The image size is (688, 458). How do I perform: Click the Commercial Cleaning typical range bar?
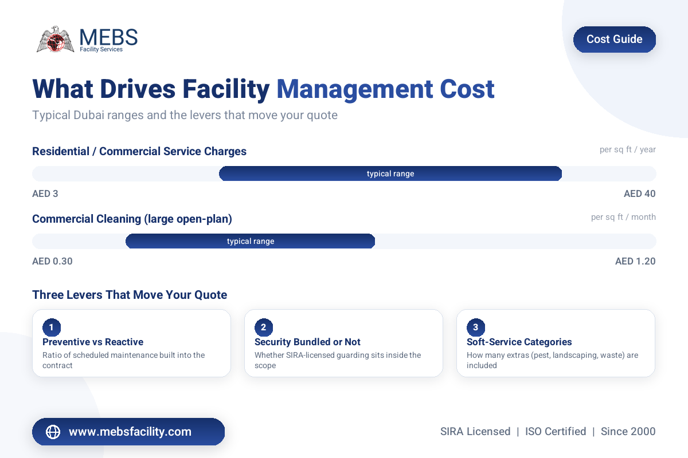pos(251,241)
